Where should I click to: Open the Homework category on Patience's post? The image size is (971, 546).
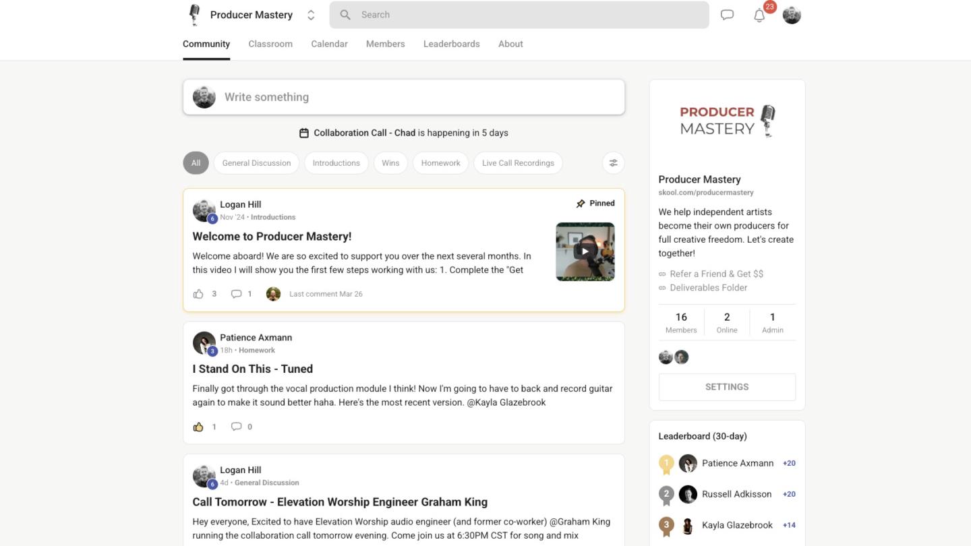point(257,351)
